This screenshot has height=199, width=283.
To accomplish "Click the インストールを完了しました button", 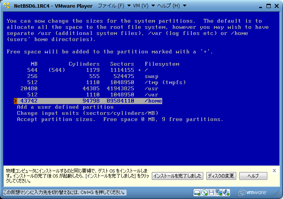I will click(178, 176).
